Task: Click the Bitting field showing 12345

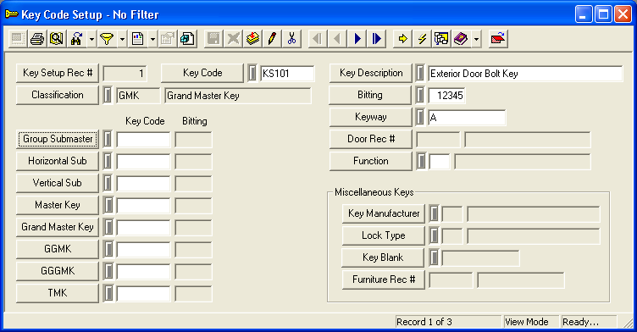Action: 447,96
